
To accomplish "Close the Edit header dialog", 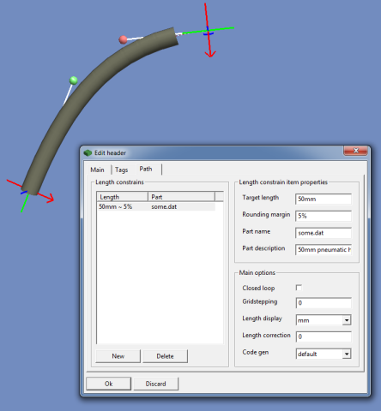I will tap(356, 151).
